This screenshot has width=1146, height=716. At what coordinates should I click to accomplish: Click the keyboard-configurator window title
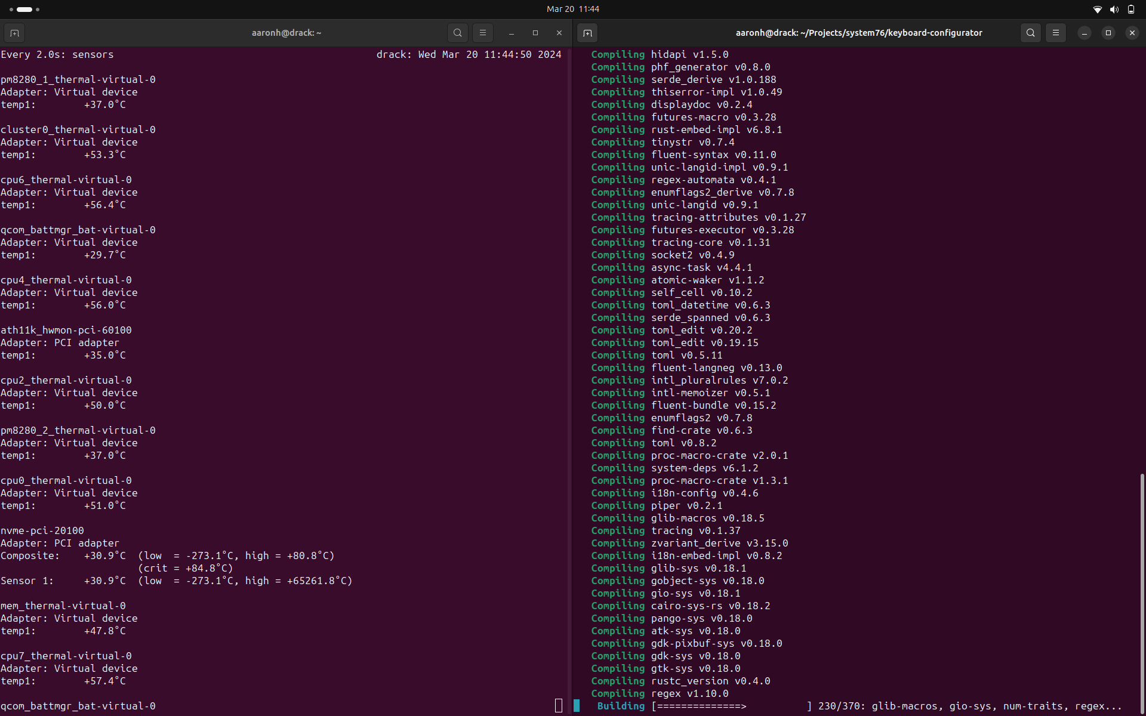[x=859, y=33]
